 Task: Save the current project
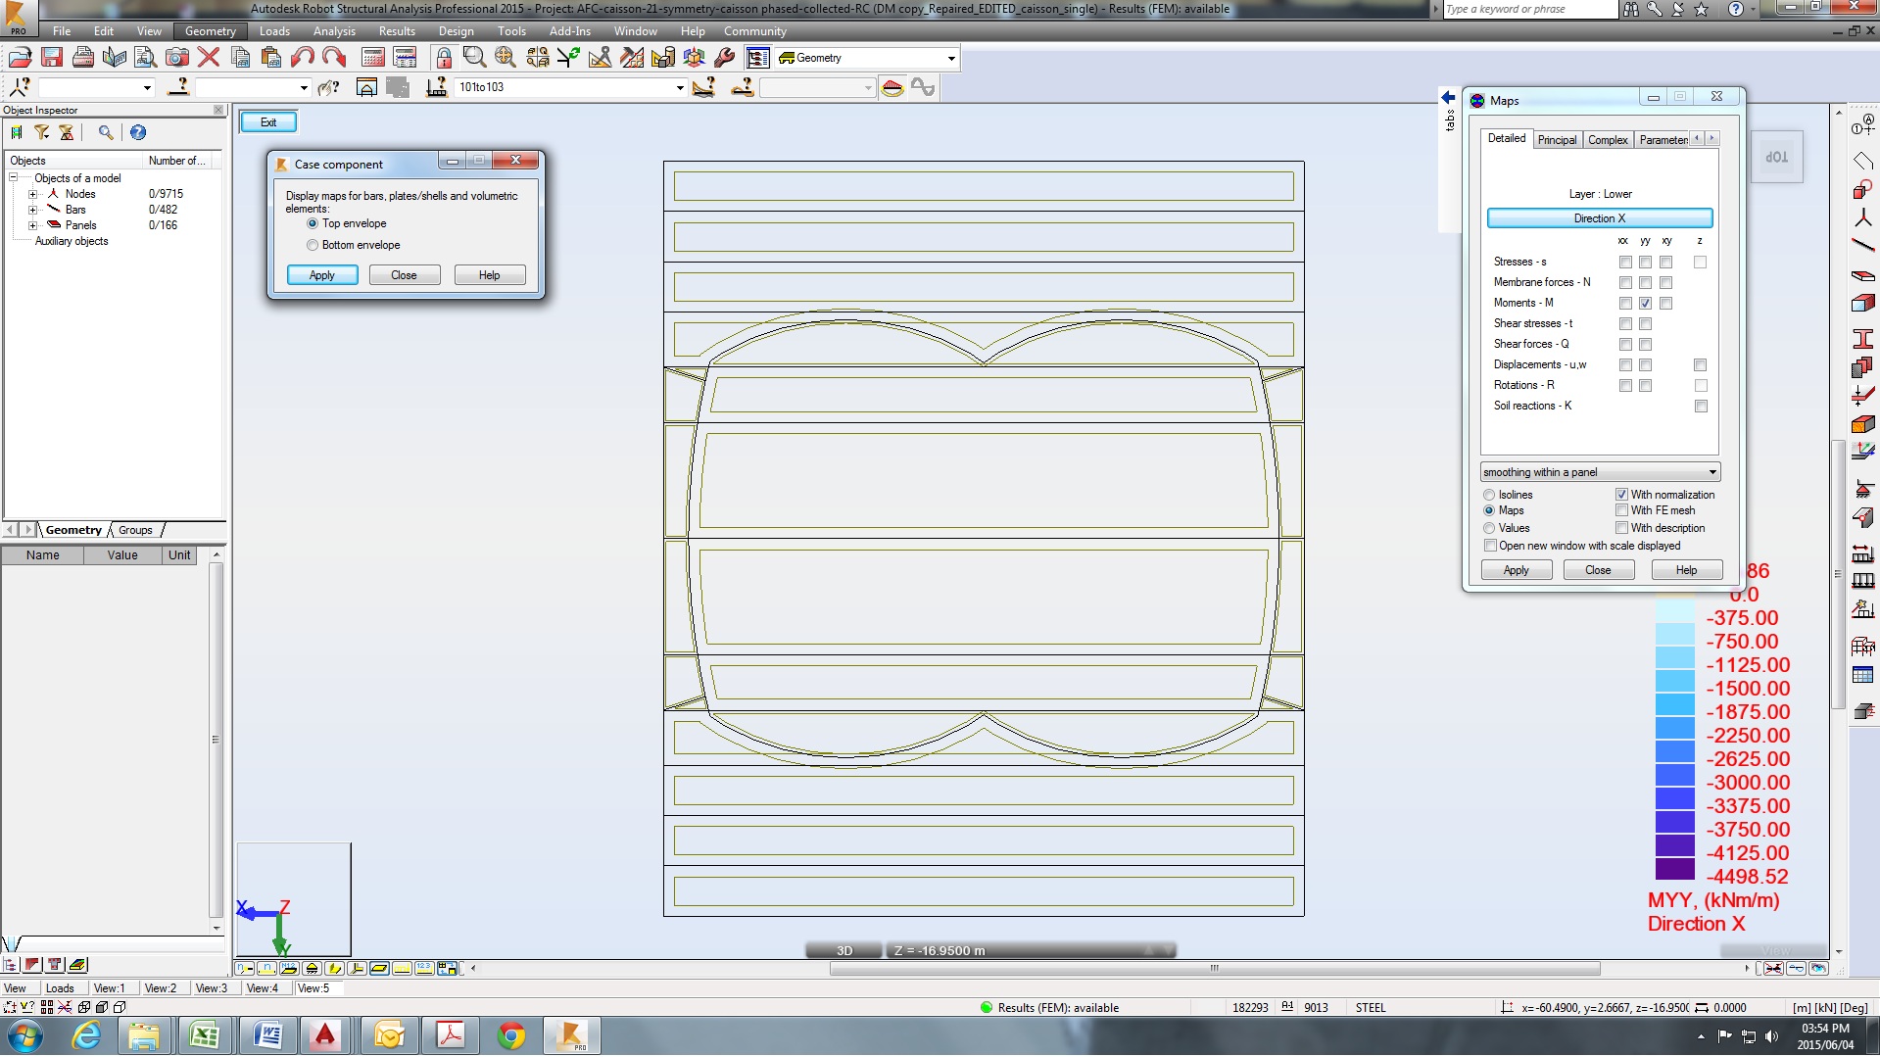(51, 57)
